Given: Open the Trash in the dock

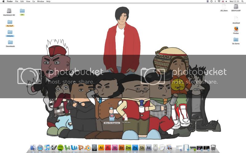Looking at the screenshot, I should [x=213, y=147].
